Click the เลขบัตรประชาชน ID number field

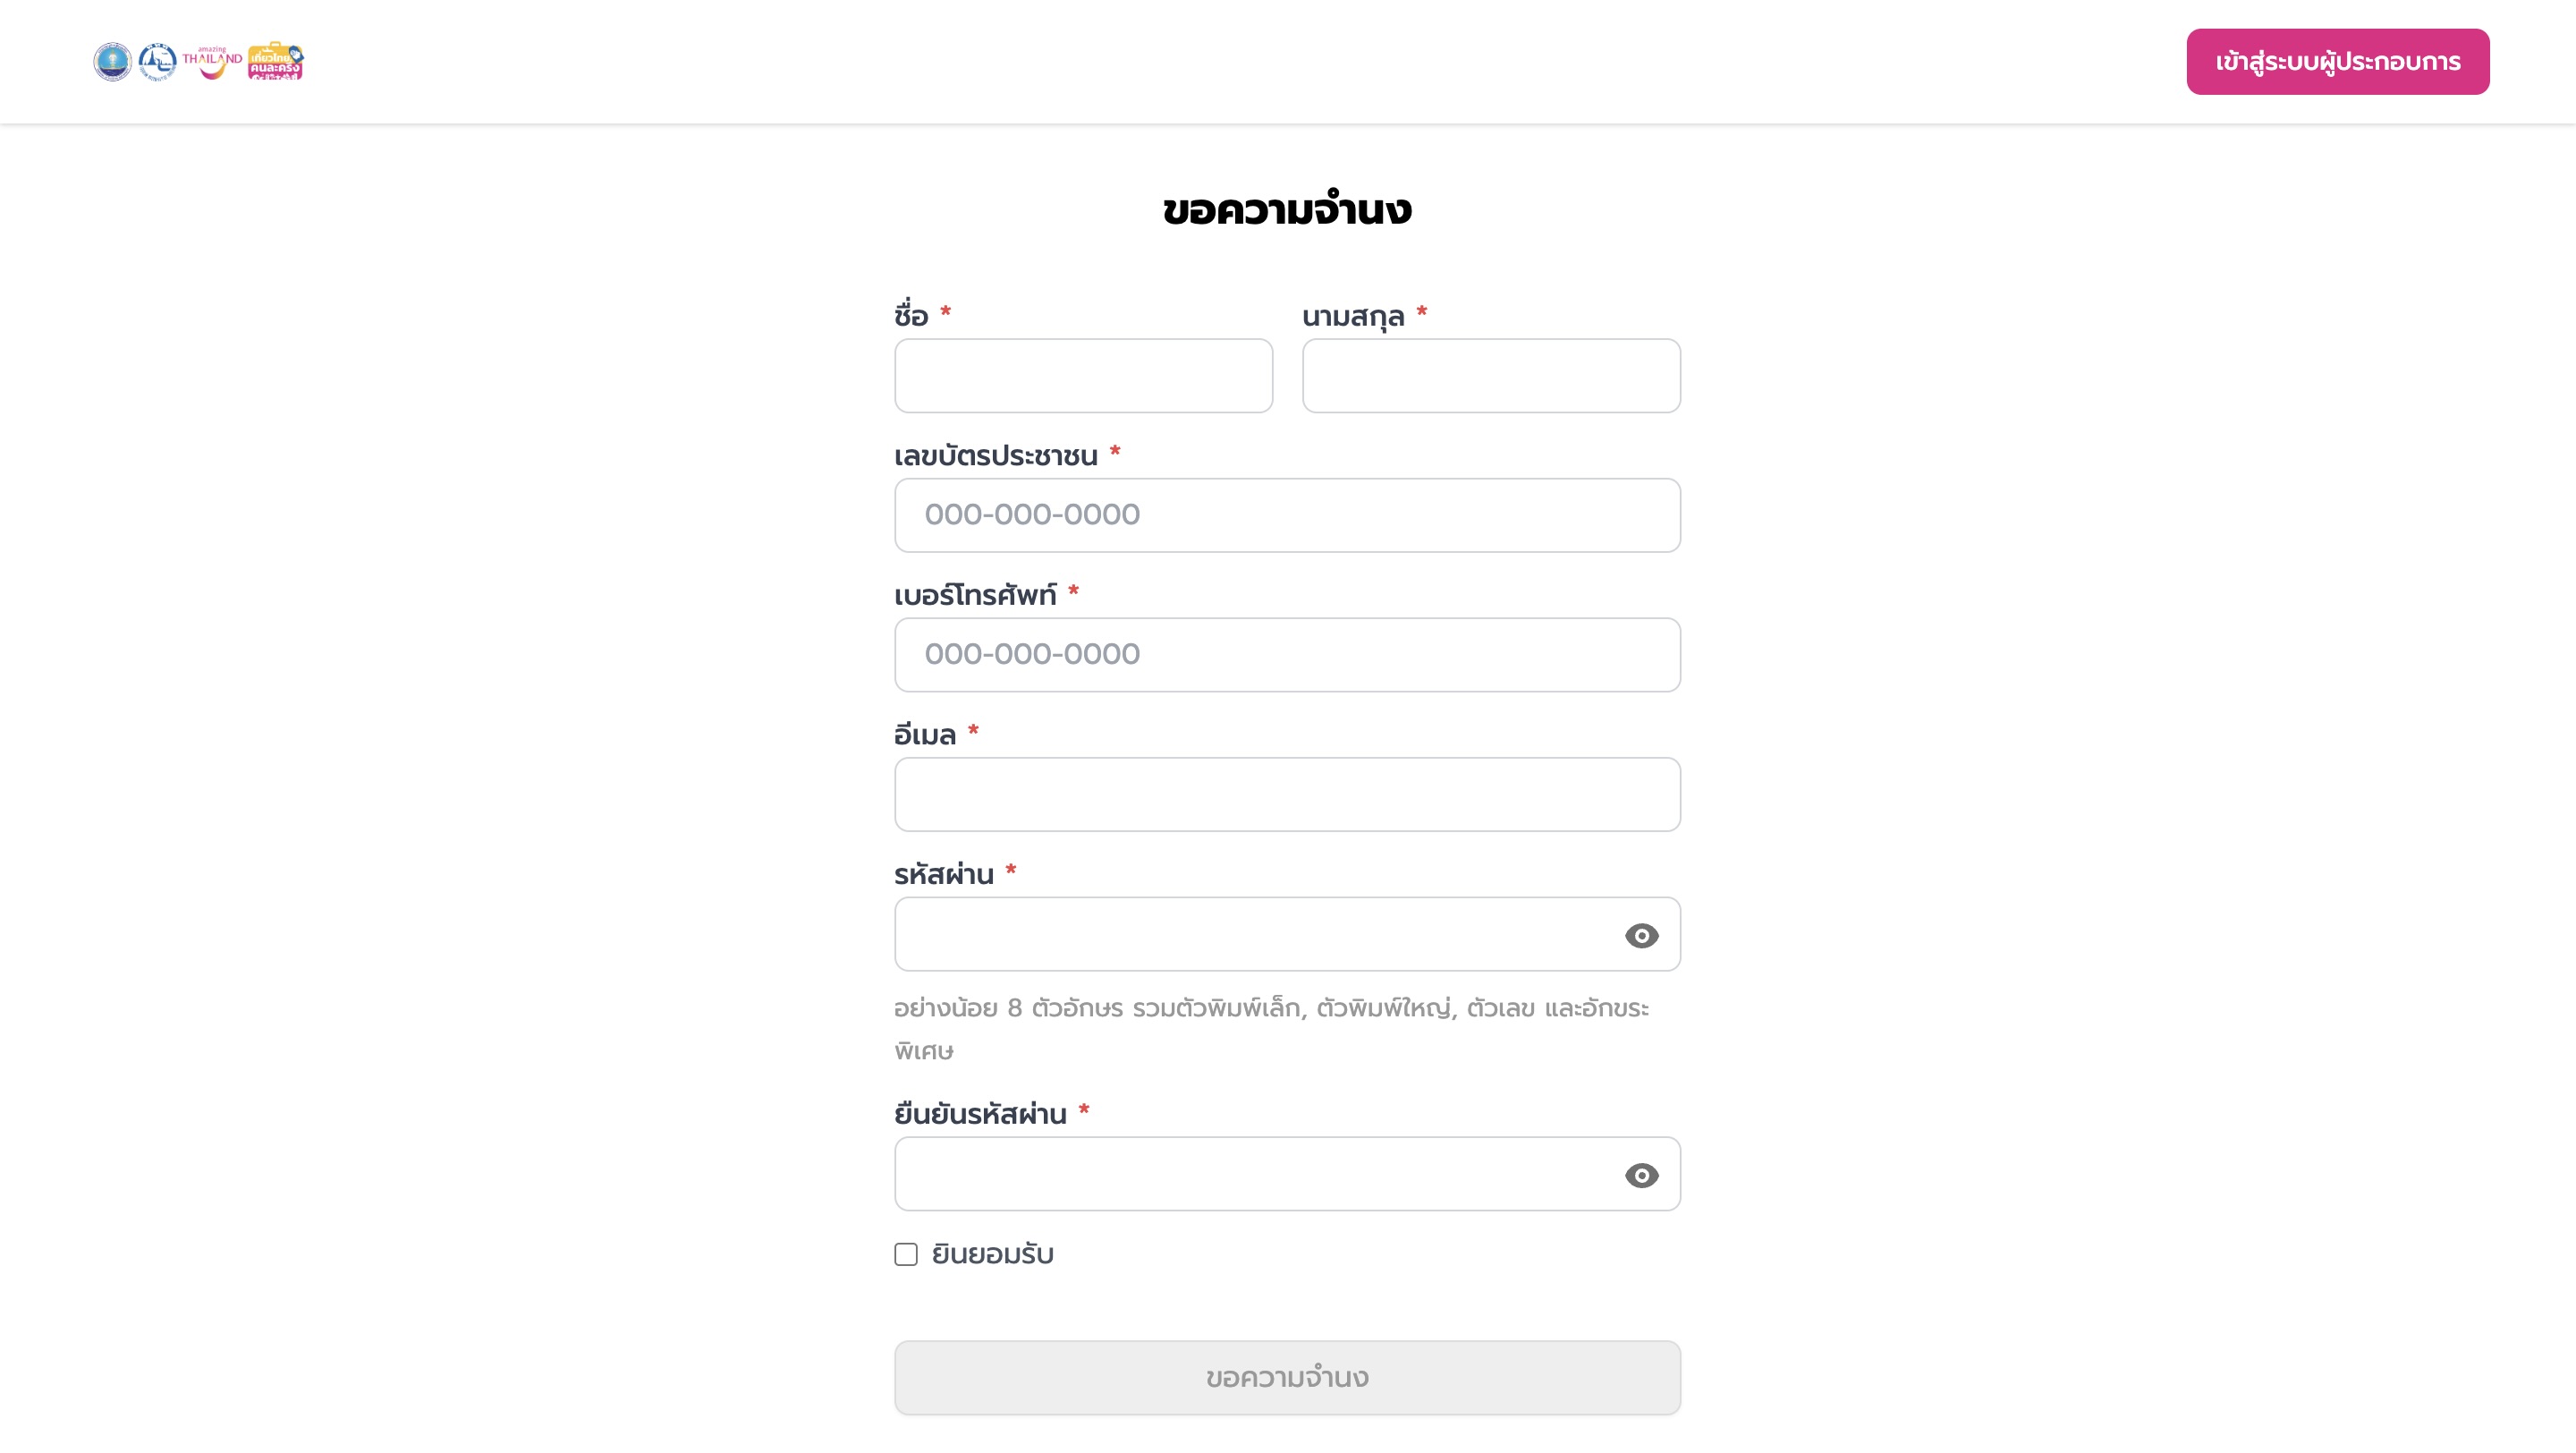[x=1288, y=515]
